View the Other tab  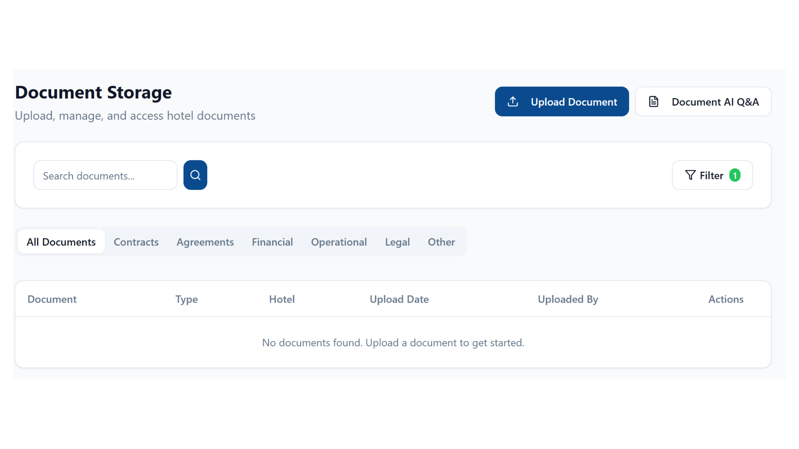coord(441,242)
